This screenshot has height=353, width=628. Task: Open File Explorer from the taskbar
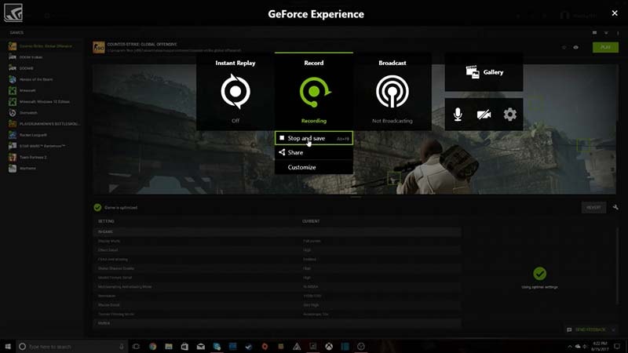click(x=169, y=346)
